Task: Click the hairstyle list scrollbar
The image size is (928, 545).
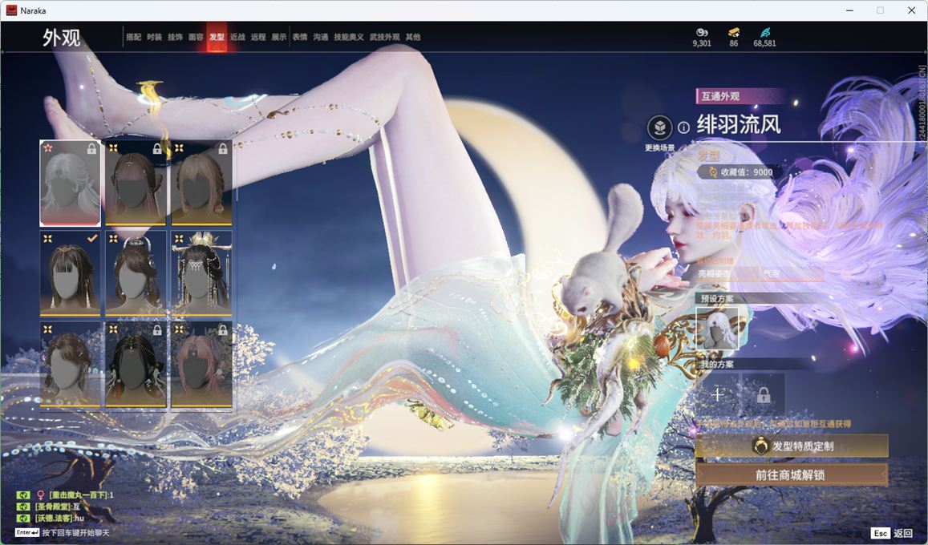Action: (x=237, y=172)
